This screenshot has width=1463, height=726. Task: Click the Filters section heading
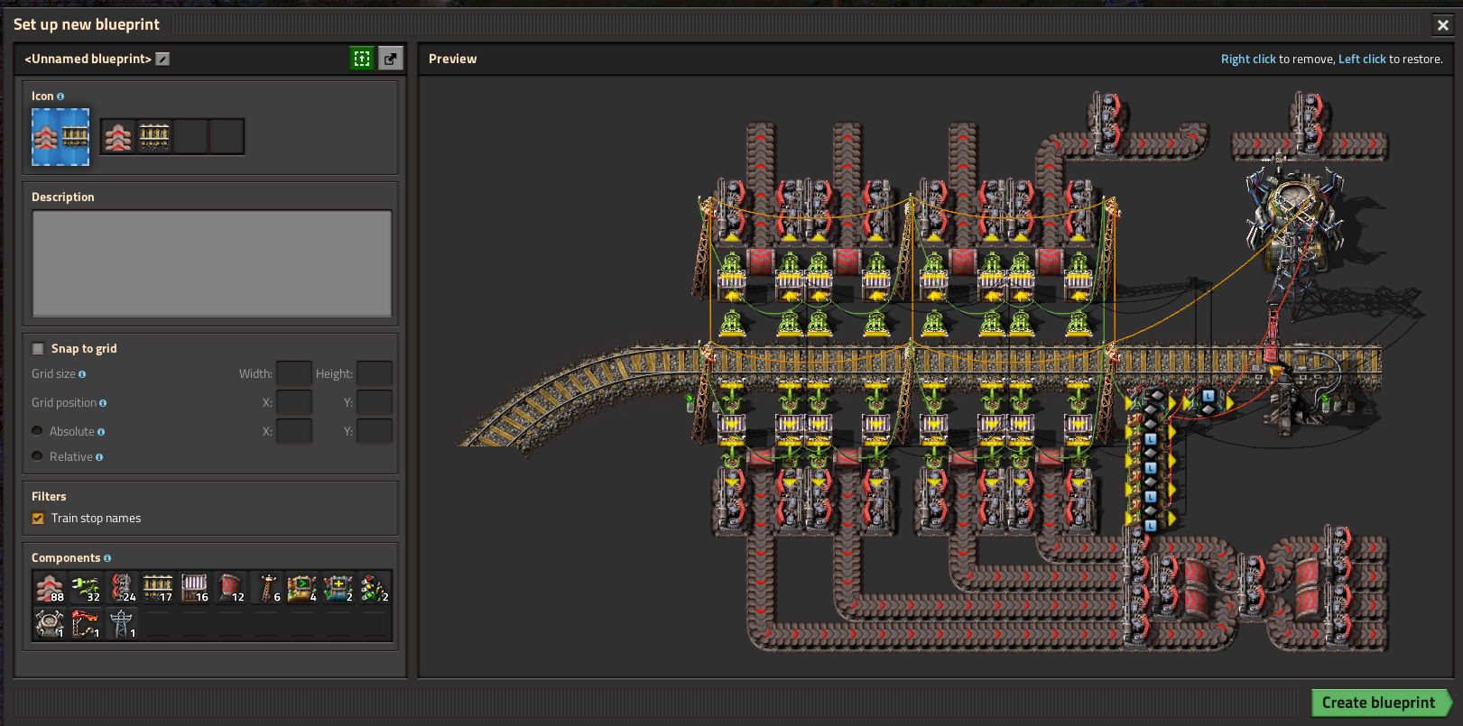coord(49,497)
